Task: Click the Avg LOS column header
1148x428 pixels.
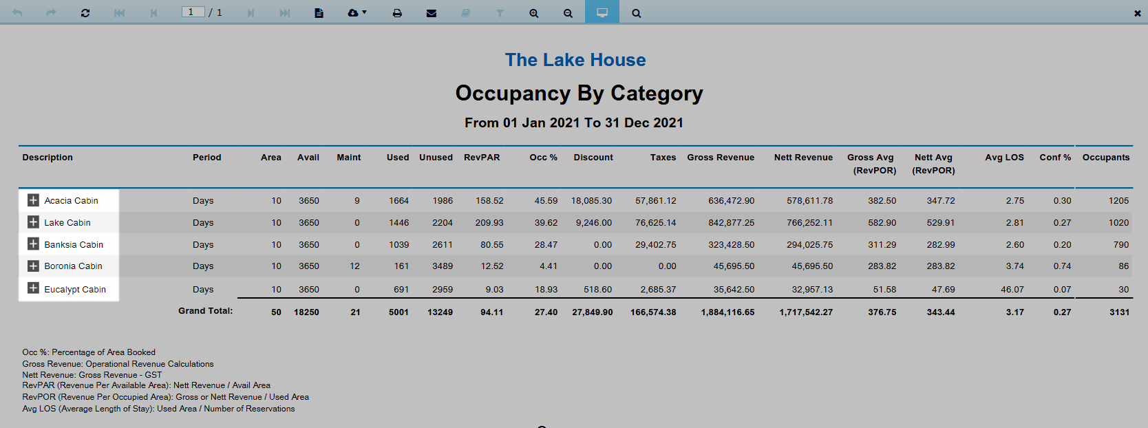Action: click(x=1004, y=158)
